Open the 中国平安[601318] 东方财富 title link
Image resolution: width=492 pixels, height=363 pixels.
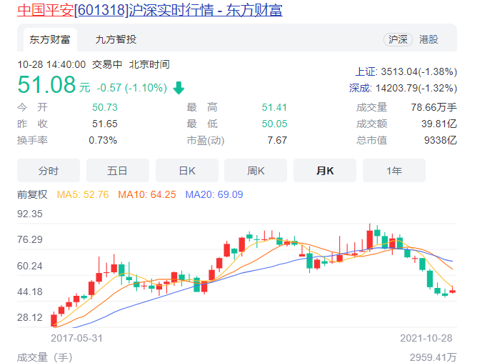[150, 10]
